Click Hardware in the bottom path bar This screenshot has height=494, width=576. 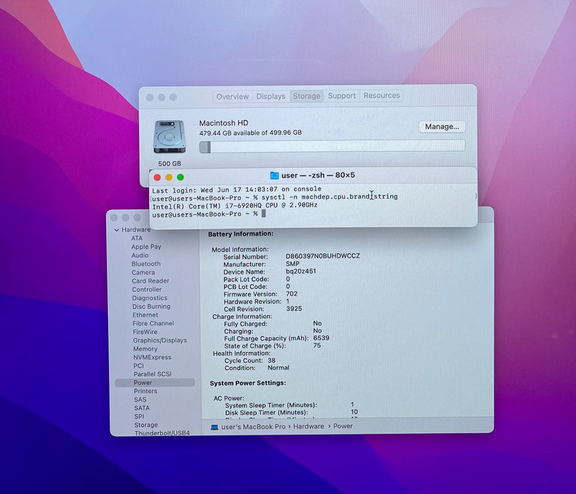tap(309, 426)
